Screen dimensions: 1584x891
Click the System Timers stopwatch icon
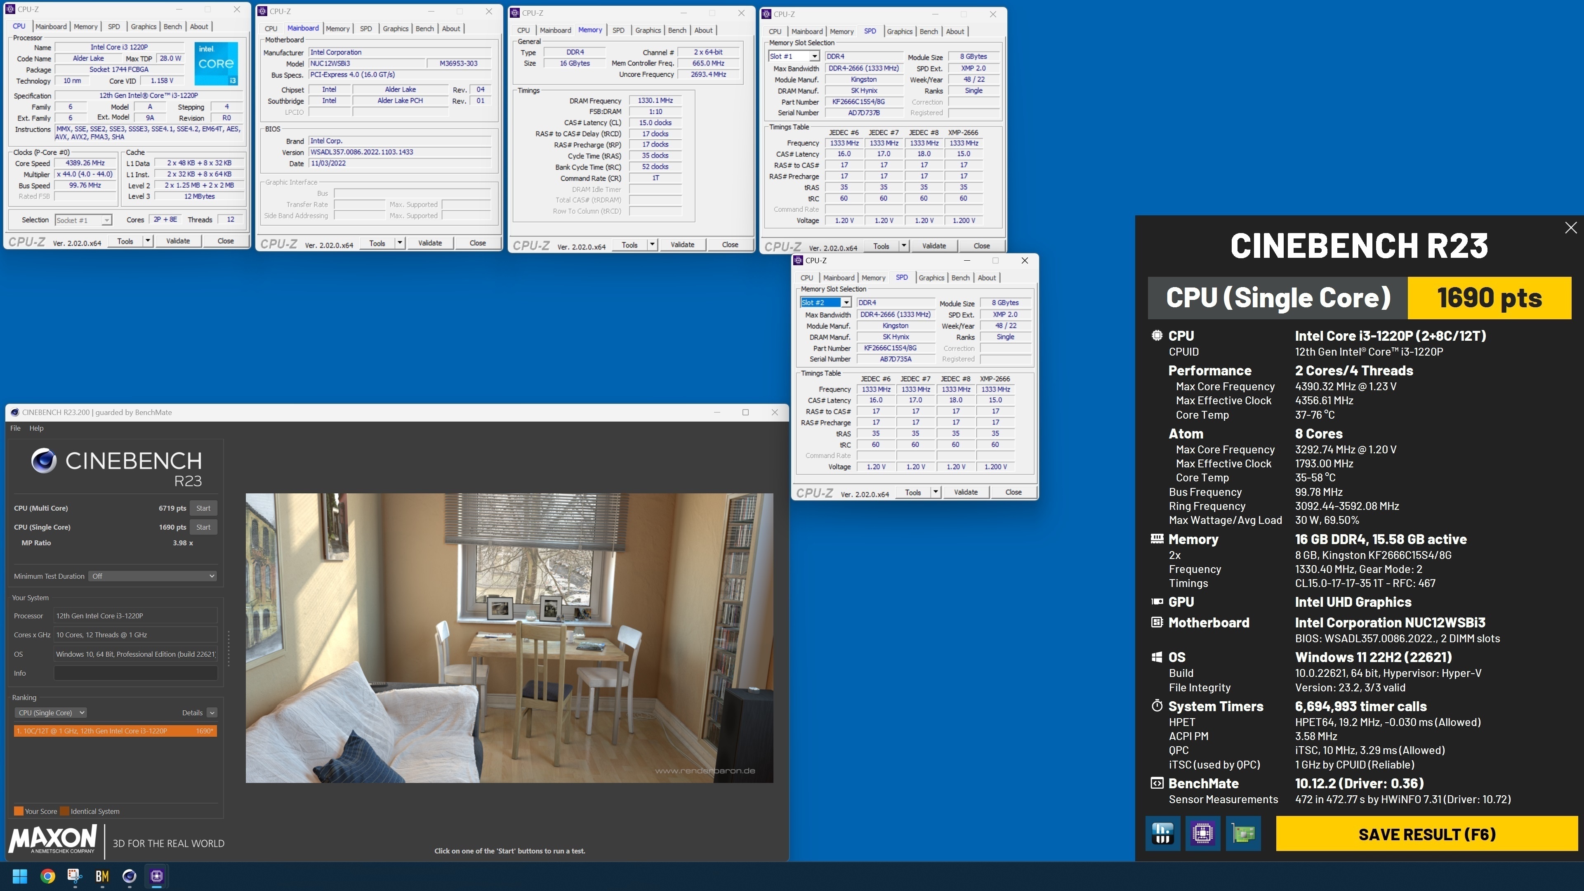coord(1157,706)
